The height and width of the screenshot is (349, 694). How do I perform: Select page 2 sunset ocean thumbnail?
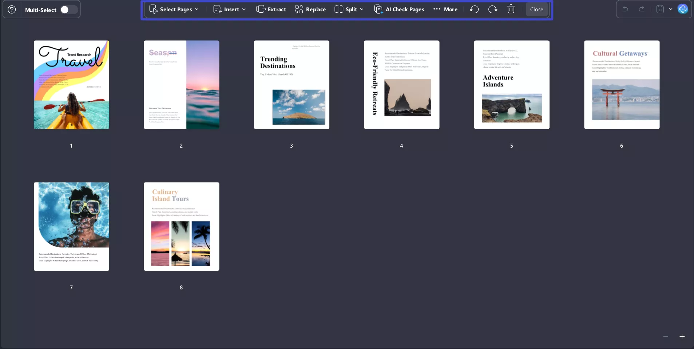tap(182, 85)
